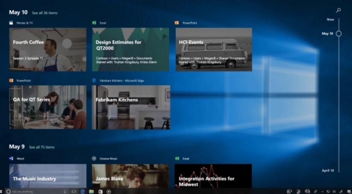
Task: Click the PowerPoint icon above HCI-Events
Action: 177,23
